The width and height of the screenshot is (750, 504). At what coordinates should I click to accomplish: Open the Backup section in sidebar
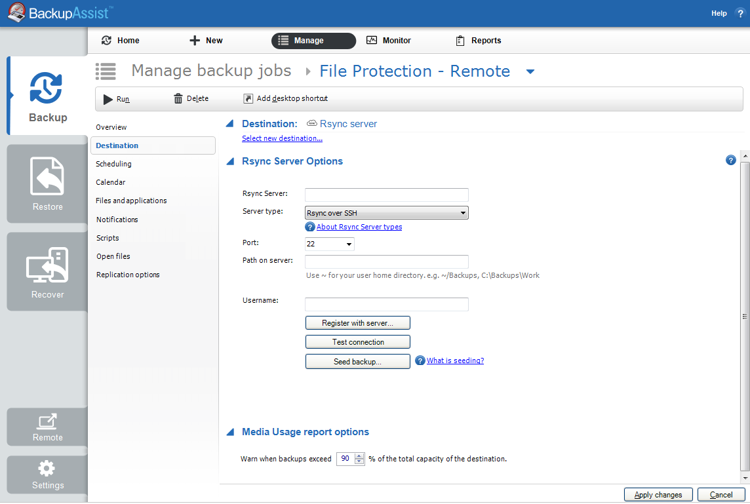pyautogui.click(x=47, y=96)
